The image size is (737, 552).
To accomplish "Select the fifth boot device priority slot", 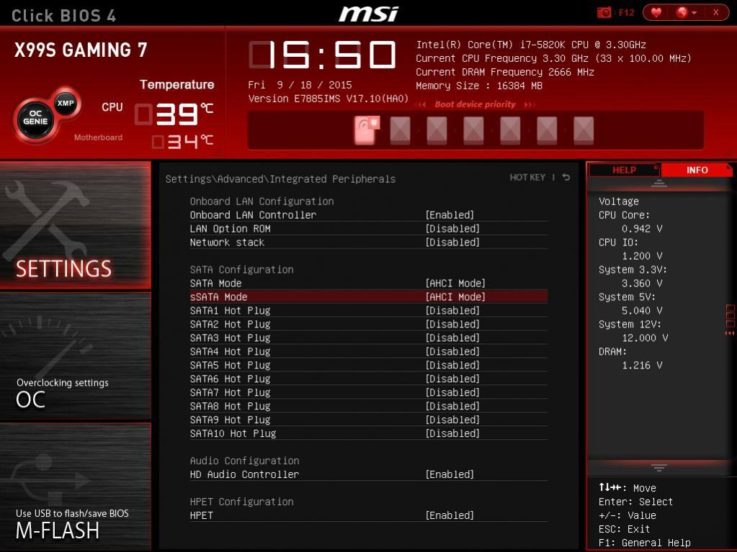I will 510,130.
